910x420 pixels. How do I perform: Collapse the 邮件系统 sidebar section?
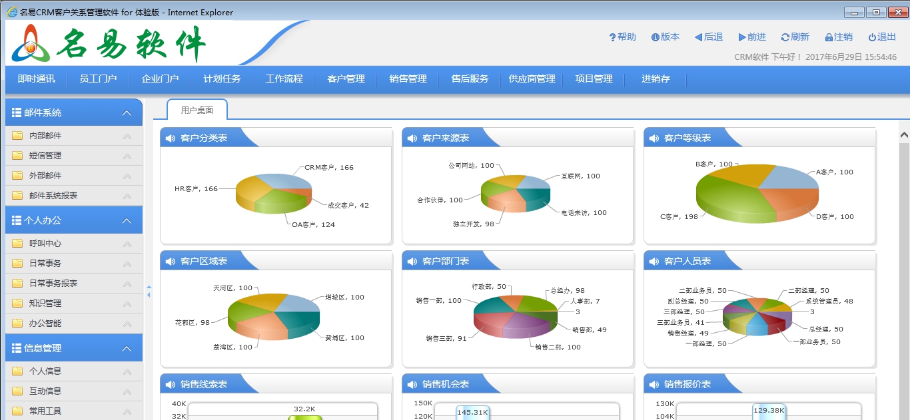(x=127, y=112)
